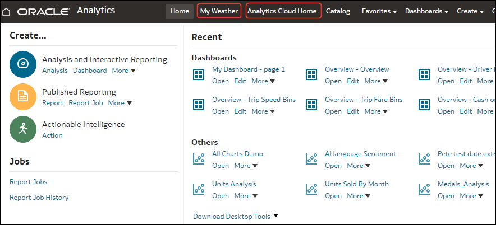Click the Overview - Trip Speed Bins dashboard icon
Viewport: 496px width, 225px height.
tap(199, 105)
